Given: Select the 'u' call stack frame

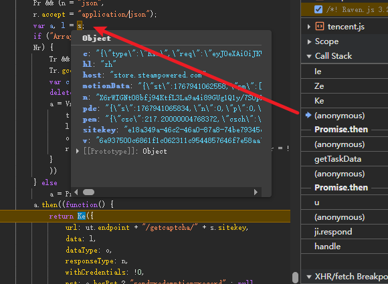Looking at the screenshot, I should click(x=345, y=202).
